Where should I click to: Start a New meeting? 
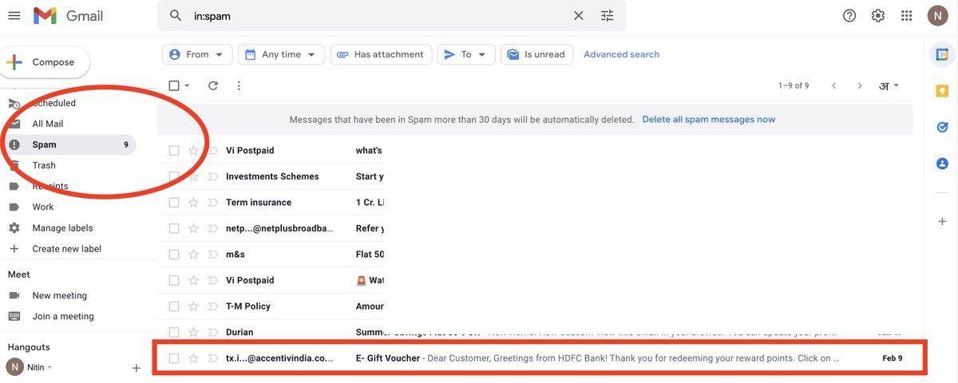[x=59, y=295]
